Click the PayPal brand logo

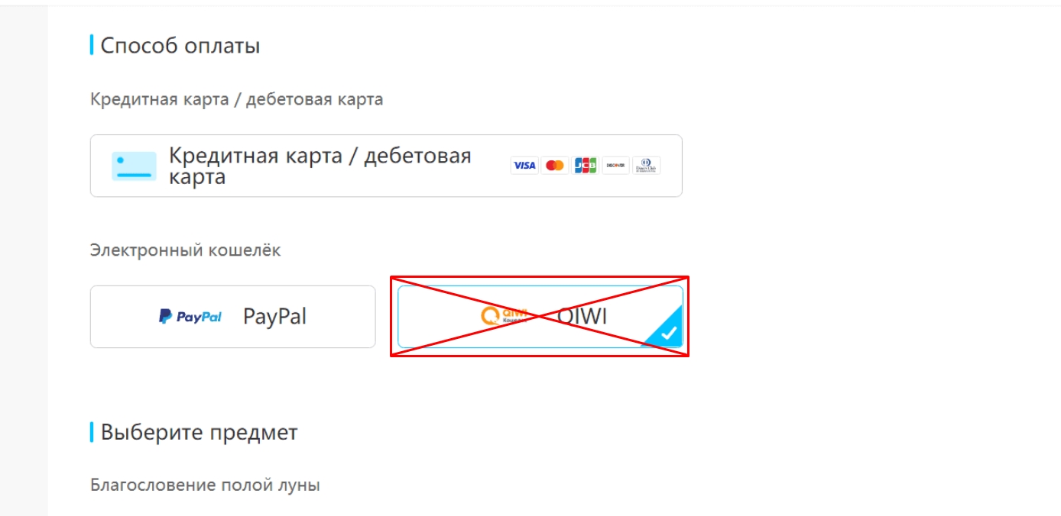190,317
